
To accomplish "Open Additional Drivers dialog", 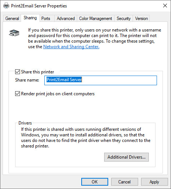I will tap(126, 157).
